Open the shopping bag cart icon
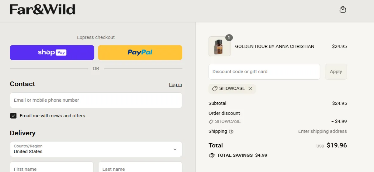This screenshot has height=172, width=374. 343,10
